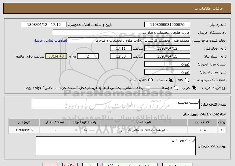Click the تعداد / مقدار column header

point(55,122)
